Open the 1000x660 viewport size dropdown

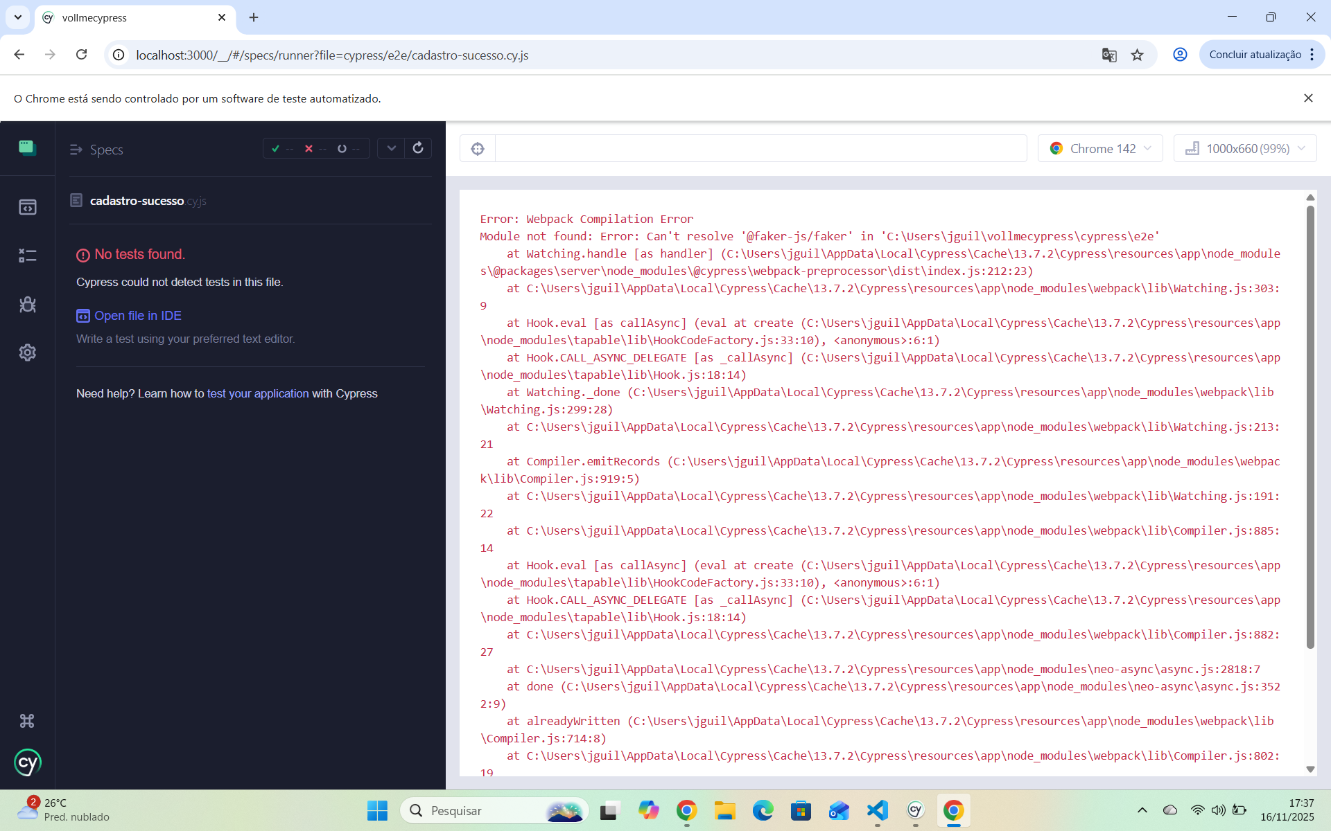(x=1245, y=149)
